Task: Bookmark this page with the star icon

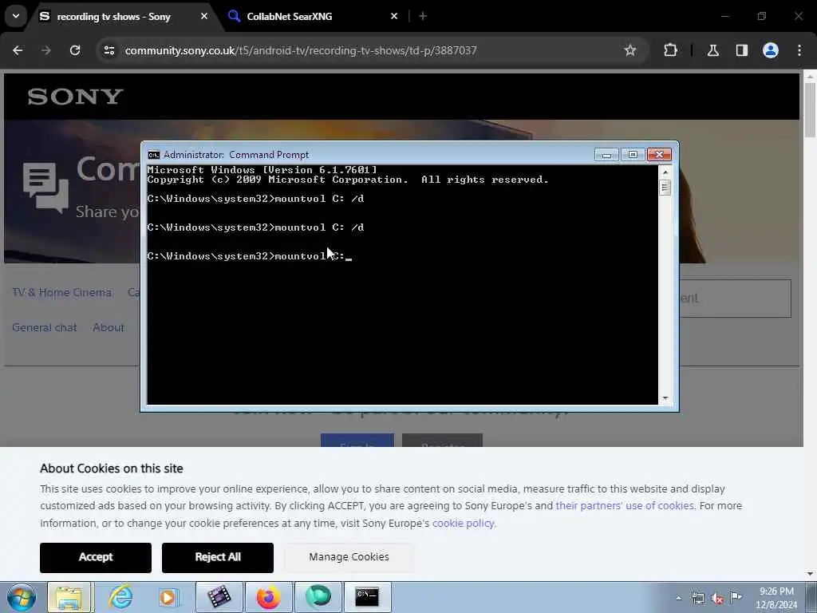Action: pyautogui.click(x=630, y=50)
